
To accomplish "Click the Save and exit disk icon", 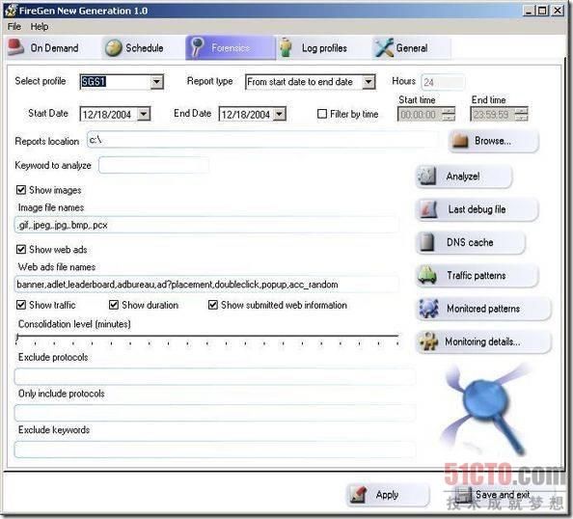I will 464,495.
